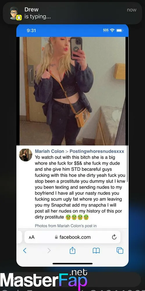Tap the Wi-Fi status icon
Screen dimensions: 145x291
[x=112, y=30]
